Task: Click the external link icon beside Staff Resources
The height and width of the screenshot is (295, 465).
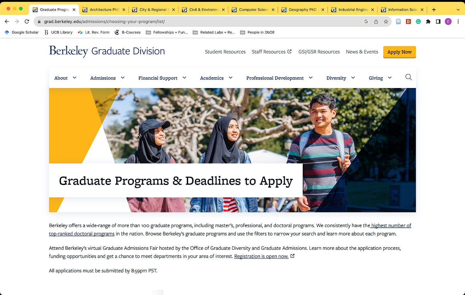Action: tap(290, 51)
